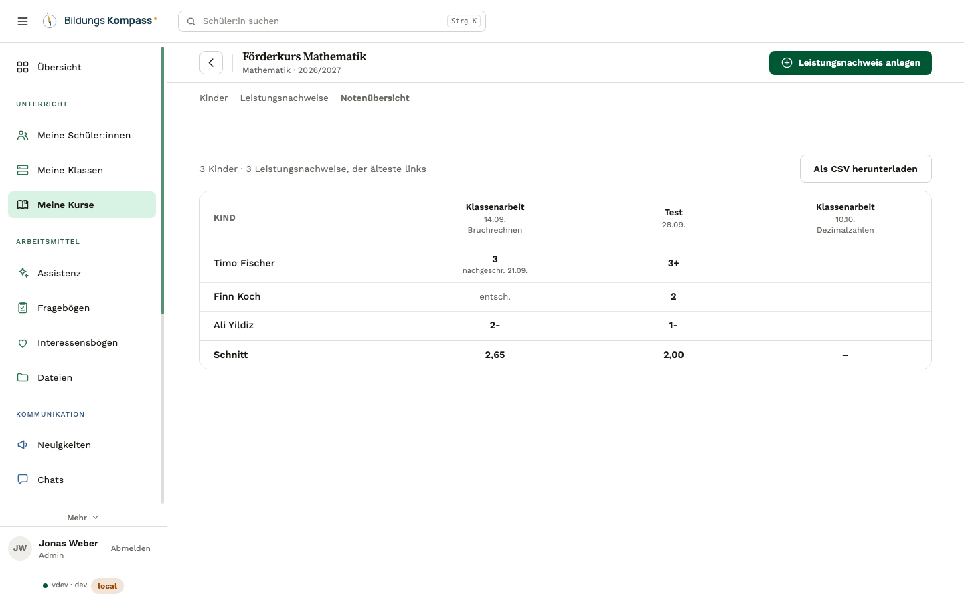Click the Chats speech bubble icon

click(23, 480)
